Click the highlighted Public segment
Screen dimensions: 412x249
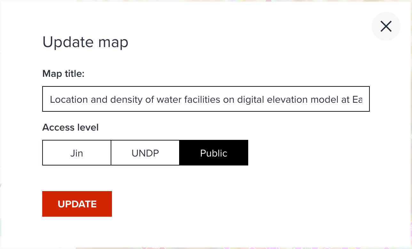pyautogui.click(x=214, y=153)
